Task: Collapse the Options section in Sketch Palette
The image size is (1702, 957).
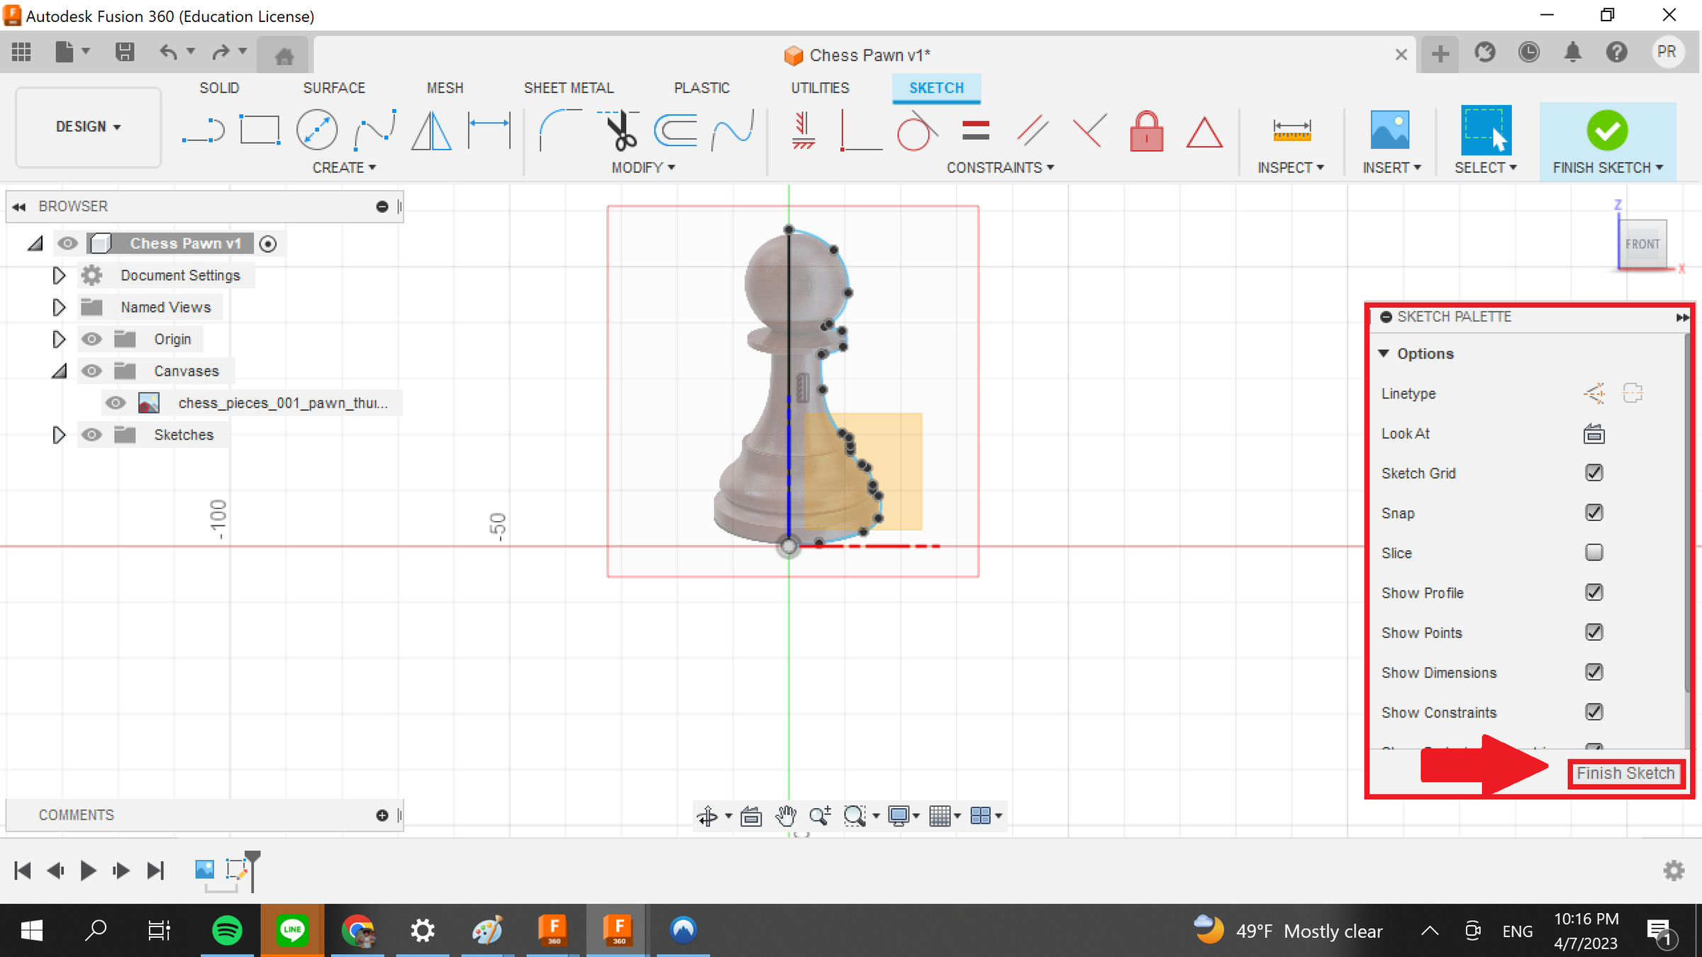Action: [1384, 353]
